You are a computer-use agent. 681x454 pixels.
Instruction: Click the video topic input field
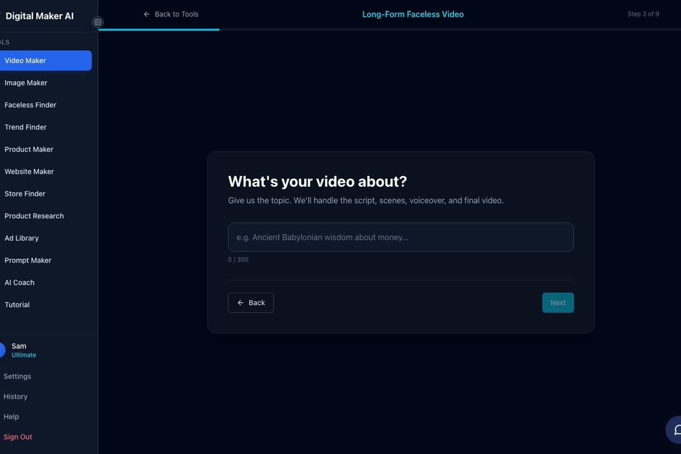(x=401, y=237)
